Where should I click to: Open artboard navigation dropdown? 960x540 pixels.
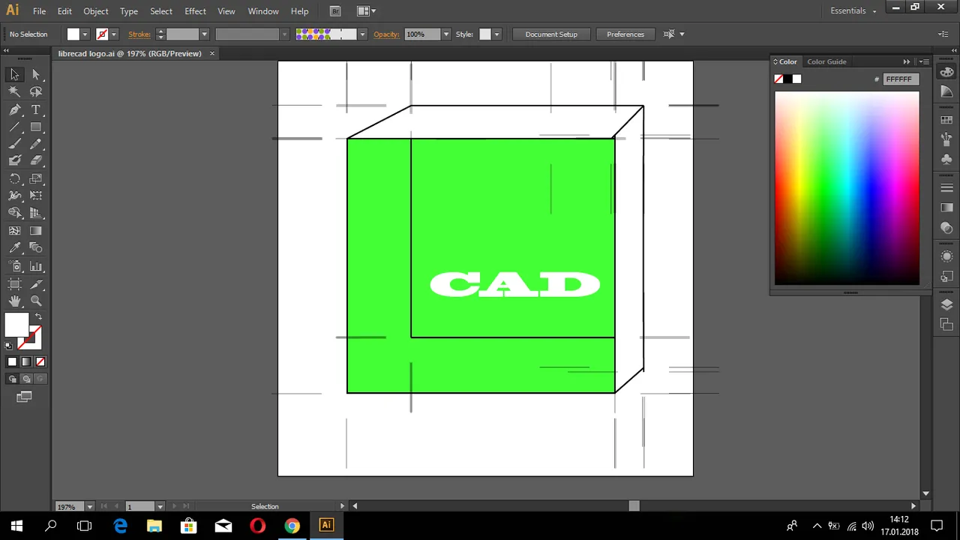point(160,506)
